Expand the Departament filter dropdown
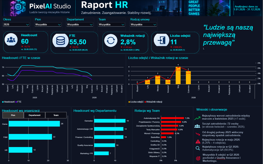Image resolution: width=263 pixels, height=164 pixels. (x=80, y=24)
